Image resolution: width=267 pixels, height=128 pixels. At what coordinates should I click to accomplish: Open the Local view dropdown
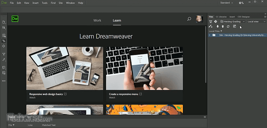(256, 22)
